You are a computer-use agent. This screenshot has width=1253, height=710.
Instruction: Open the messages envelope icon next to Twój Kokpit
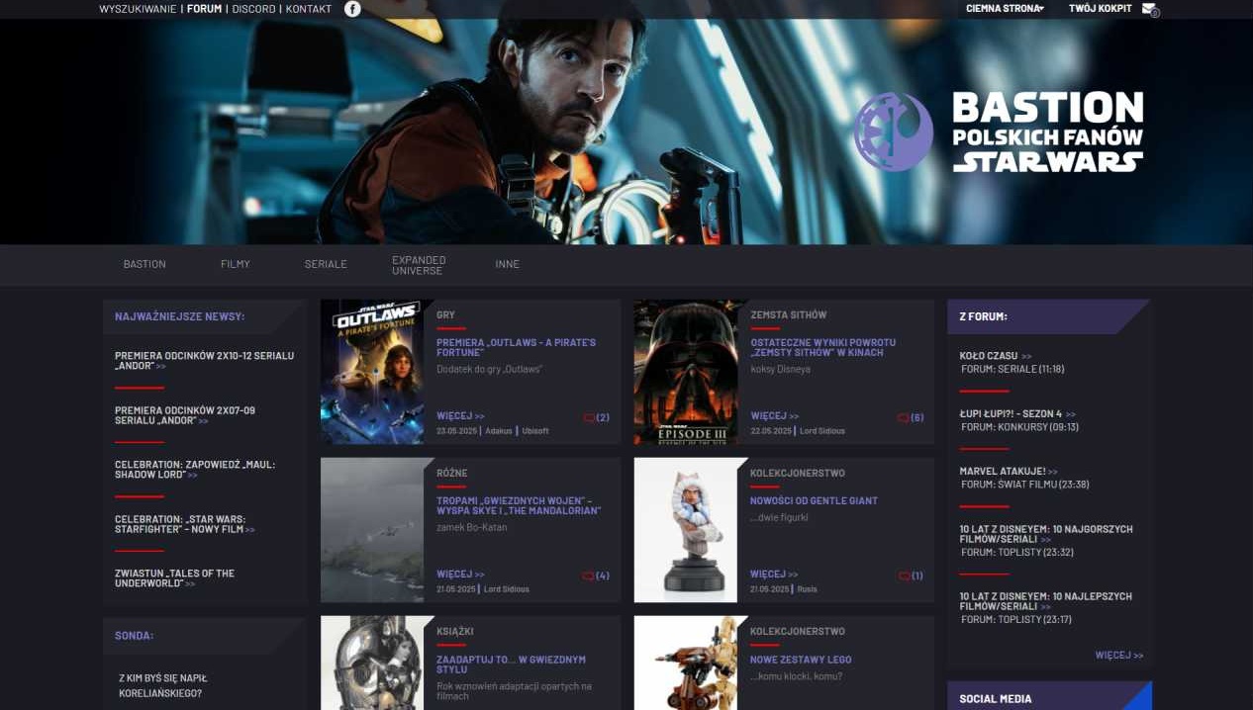tap(1149, 9)
